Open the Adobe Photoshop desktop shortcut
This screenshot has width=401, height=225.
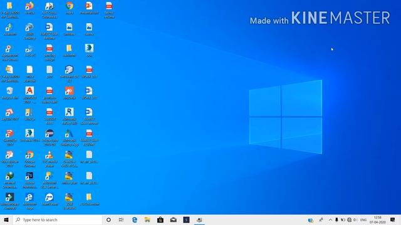tap(29, 180)
